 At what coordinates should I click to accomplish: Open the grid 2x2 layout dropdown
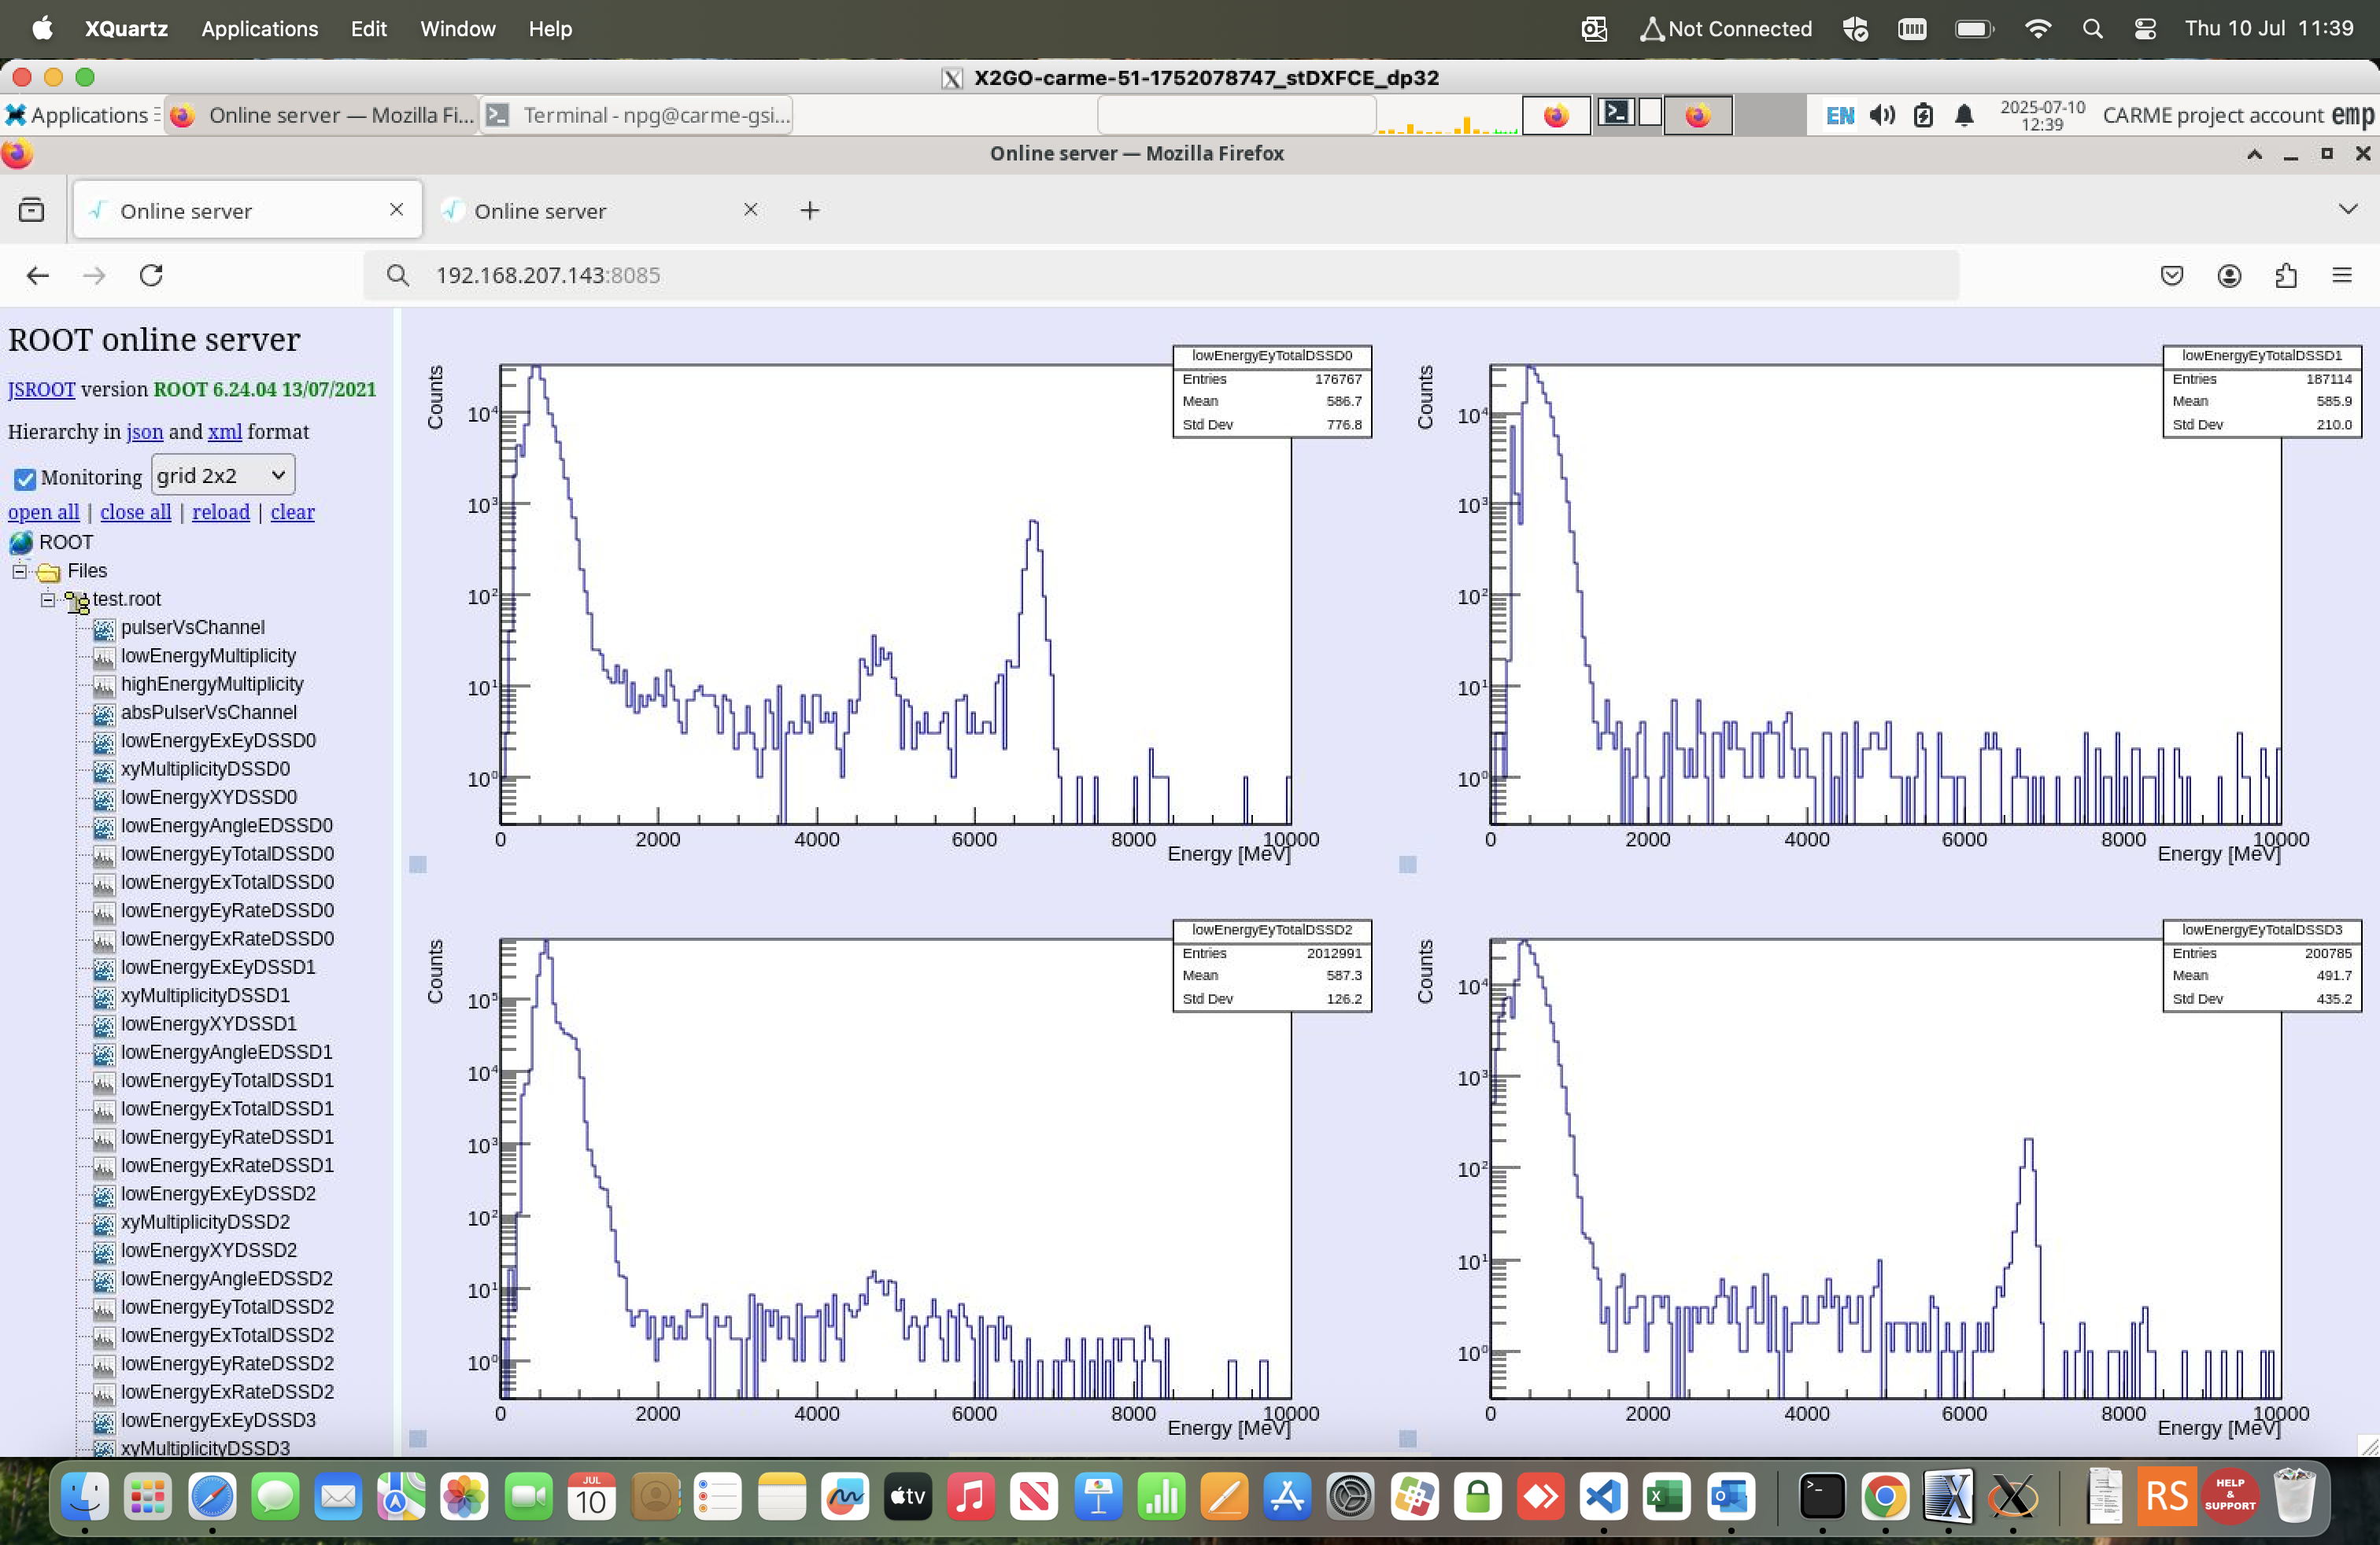[x=223, y=476]
